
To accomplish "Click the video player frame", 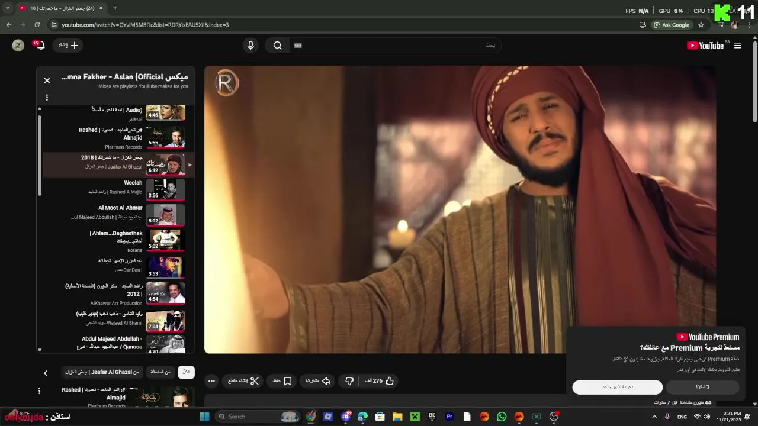I will point(460,209).
